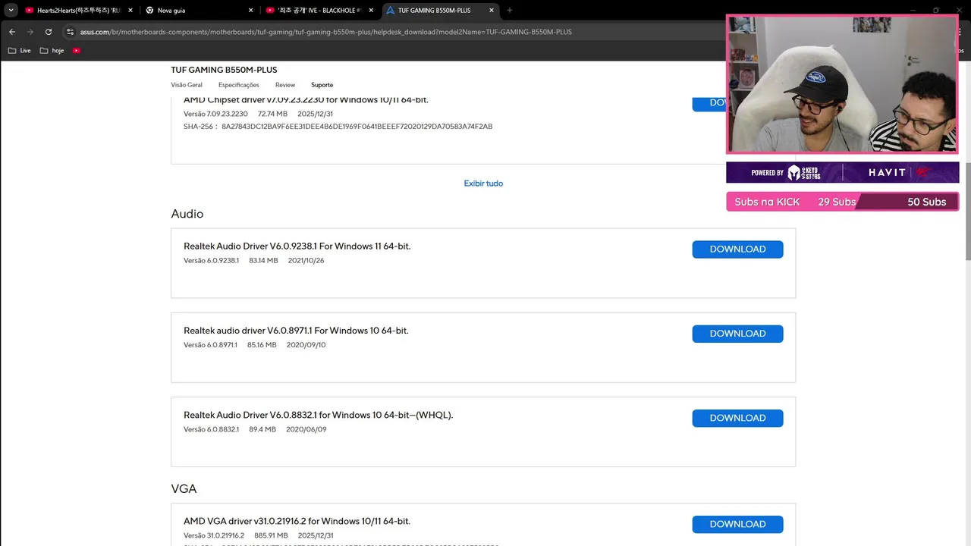Download Realtek Audio Driver V6.0.9238.1
971x546 pixels.
coord(737,249)
